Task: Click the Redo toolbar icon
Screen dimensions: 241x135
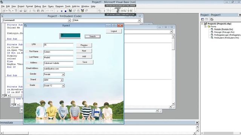Action: [52, 11]
